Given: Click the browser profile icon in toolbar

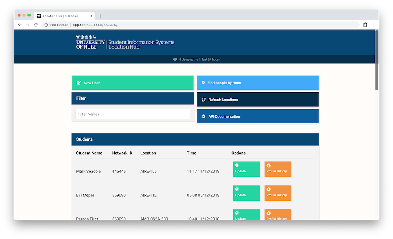Looking at the screenshot, I should click(x=365, y=25).
